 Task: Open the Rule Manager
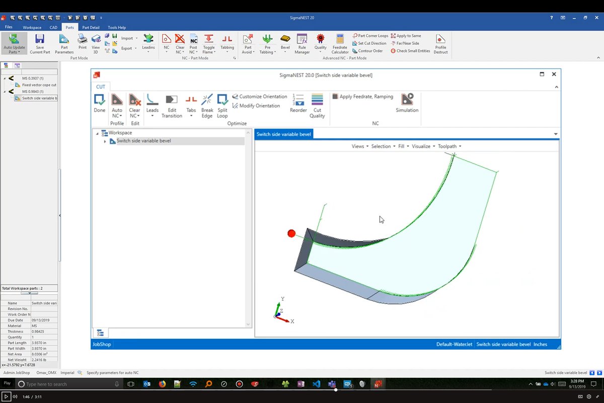click(302, 44)
